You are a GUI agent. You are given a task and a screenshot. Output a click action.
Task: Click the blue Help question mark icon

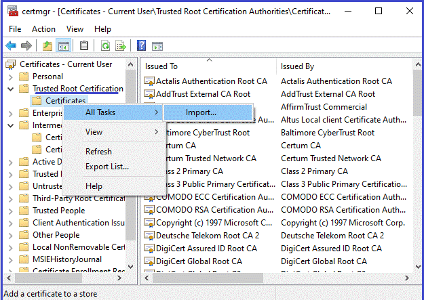click(141, 45)
